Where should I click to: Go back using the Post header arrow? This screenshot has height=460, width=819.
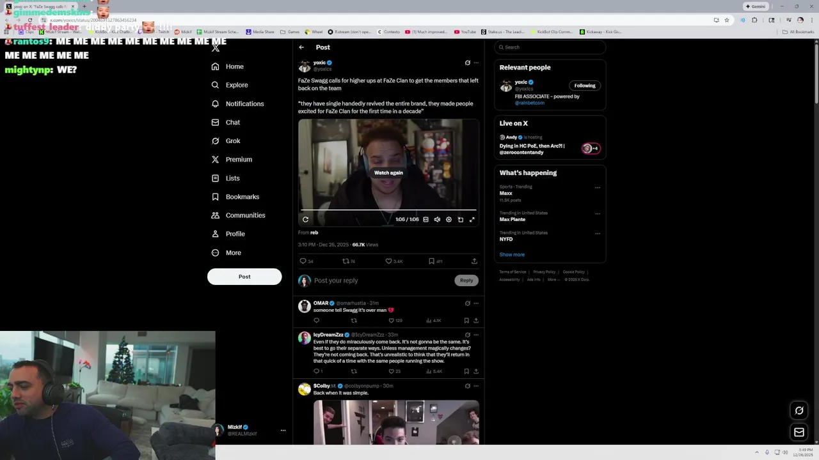(301, 47)
